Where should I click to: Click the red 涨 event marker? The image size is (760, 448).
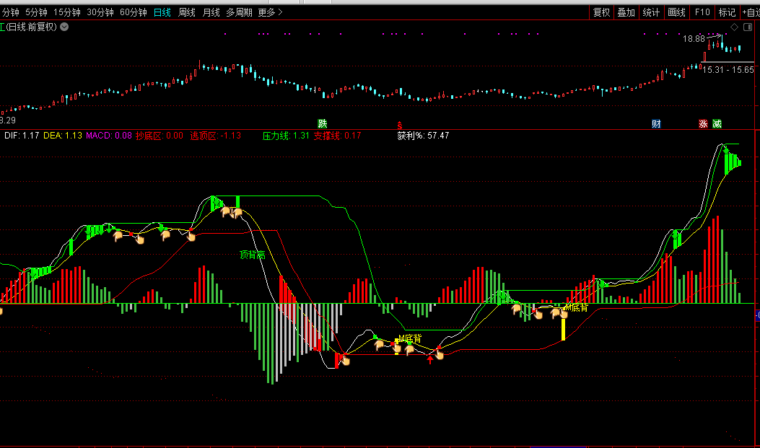703,124
